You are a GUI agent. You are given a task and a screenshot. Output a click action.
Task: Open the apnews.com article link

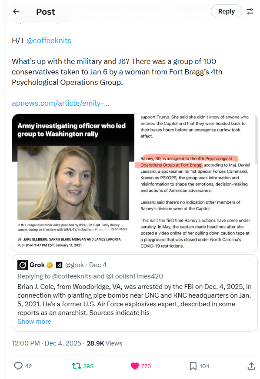click(60, 103)
